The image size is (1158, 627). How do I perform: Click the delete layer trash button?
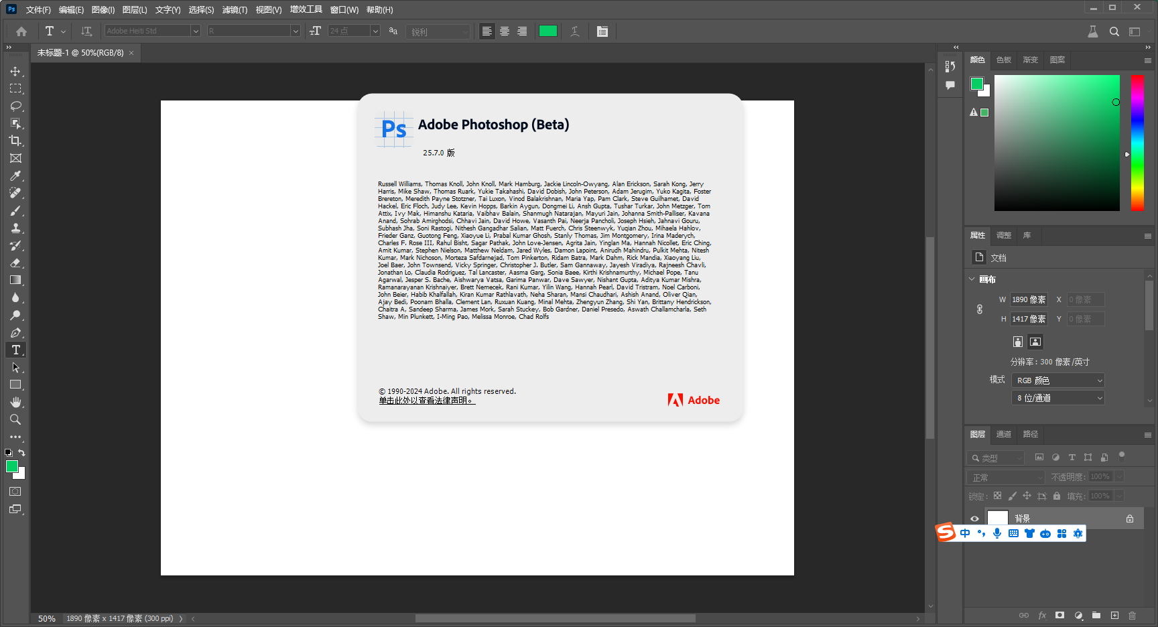pos(1132,616)
